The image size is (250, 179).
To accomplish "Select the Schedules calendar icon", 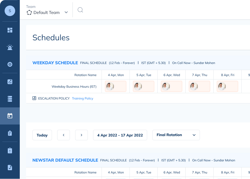I will tap(10, 116).
